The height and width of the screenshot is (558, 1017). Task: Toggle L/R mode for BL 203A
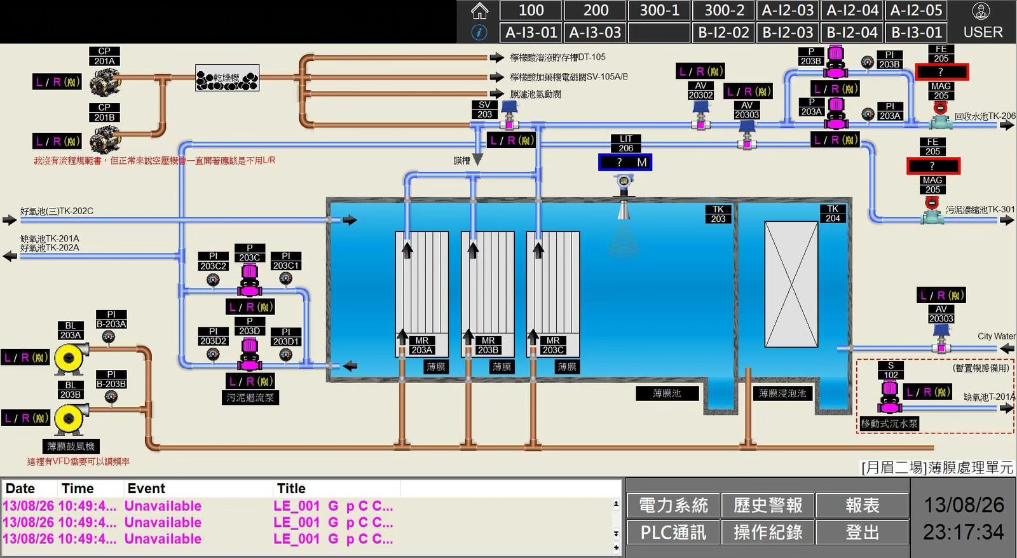25,358
